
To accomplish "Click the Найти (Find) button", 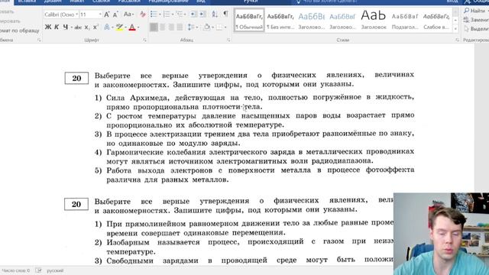I will [x=474, y=11].
